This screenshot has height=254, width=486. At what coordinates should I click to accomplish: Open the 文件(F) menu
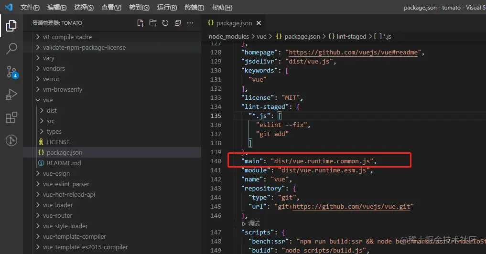30,8
